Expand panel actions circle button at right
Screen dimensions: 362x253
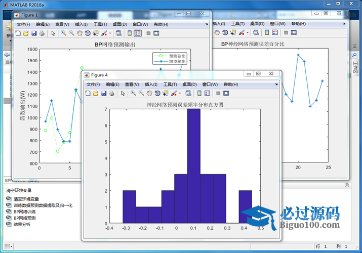pos(347,185)
